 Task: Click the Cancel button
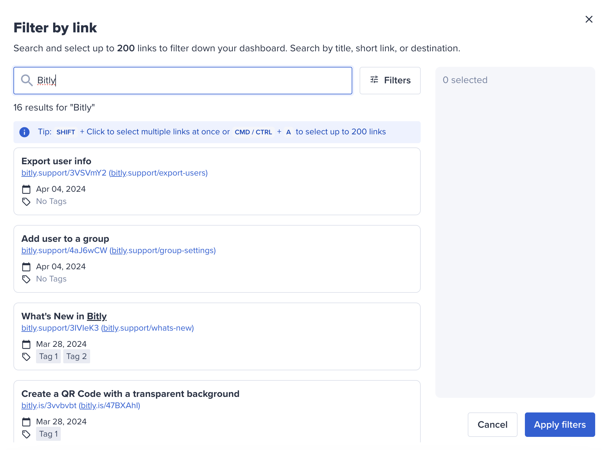[x=492, y=425]
